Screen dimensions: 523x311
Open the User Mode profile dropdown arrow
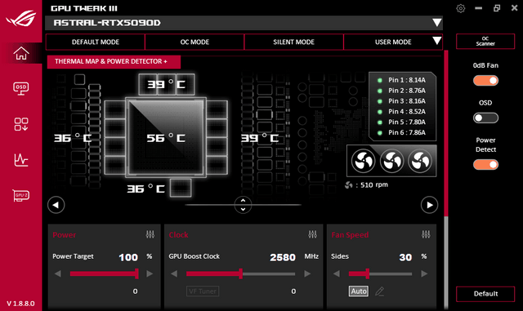(437, 41)
